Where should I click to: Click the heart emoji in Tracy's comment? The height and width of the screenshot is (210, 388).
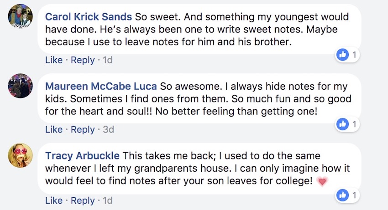point(322,182)
